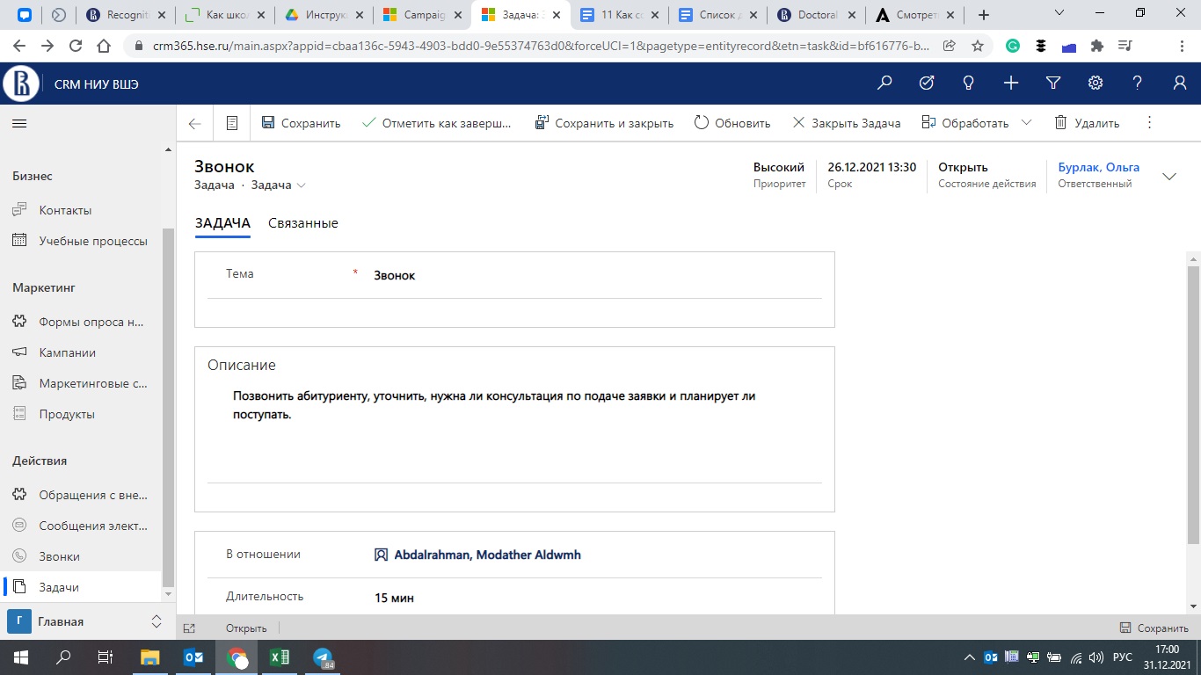
Task: Click the browser home icon
Action: point(104,46)
